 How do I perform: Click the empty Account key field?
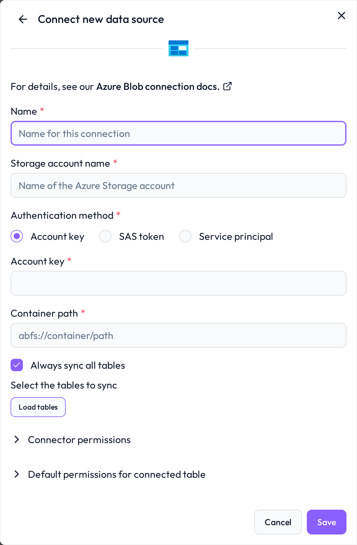pyautogui.click(x=178, y=283)
